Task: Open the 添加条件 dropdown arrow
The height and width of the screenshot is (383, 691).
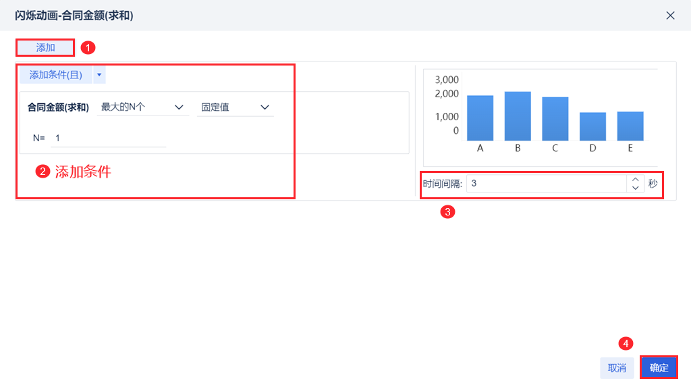Action: 99,75
